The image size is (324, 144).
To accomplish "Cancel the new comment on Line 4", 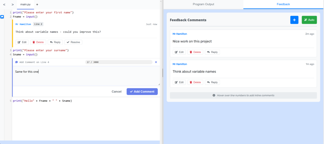I will (x=116, y=92).
